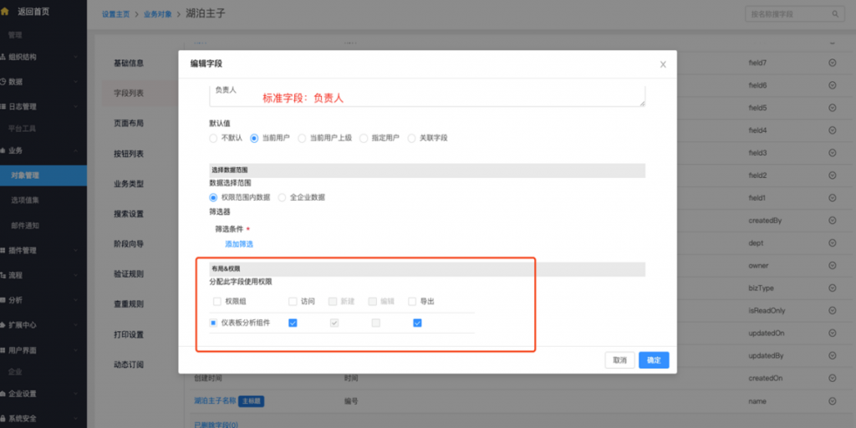Click the 日志管理 sidebar icon
This screenshot has width=856, height=428.
pos(4,107)
